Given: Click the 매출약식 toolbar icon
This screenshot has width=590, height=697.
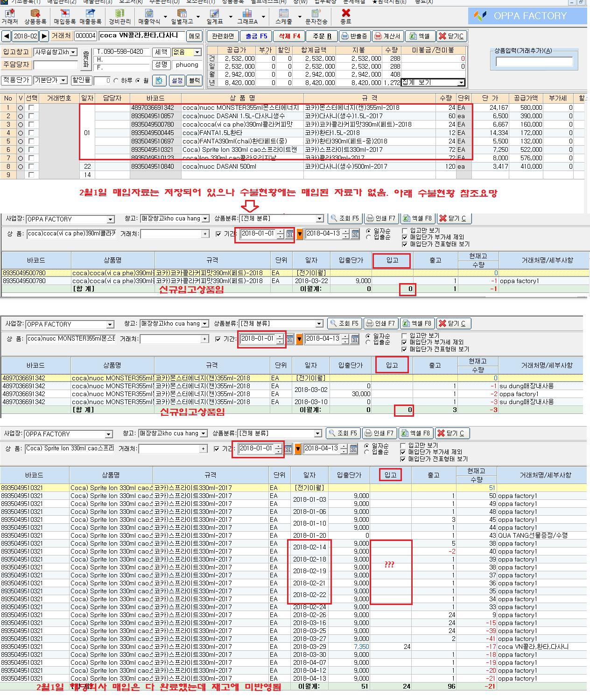Looking at the screenshot, I should pos(149,17).
